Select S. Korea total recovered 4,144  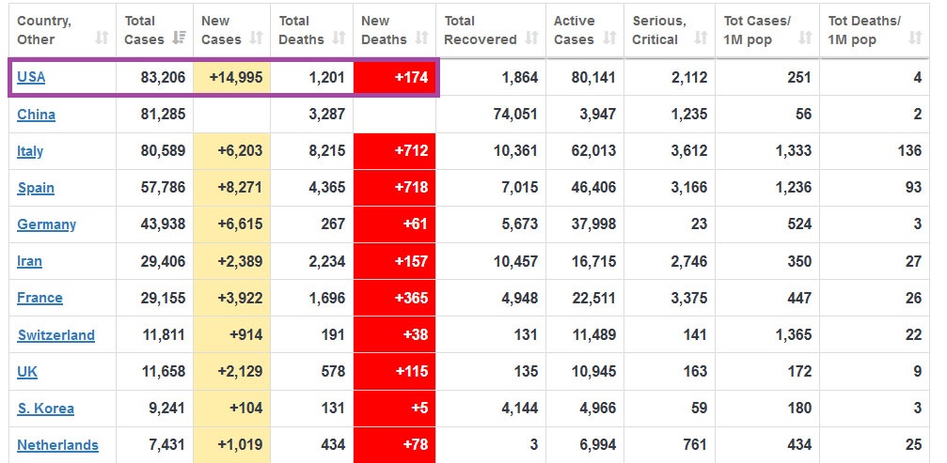[519, 409]
